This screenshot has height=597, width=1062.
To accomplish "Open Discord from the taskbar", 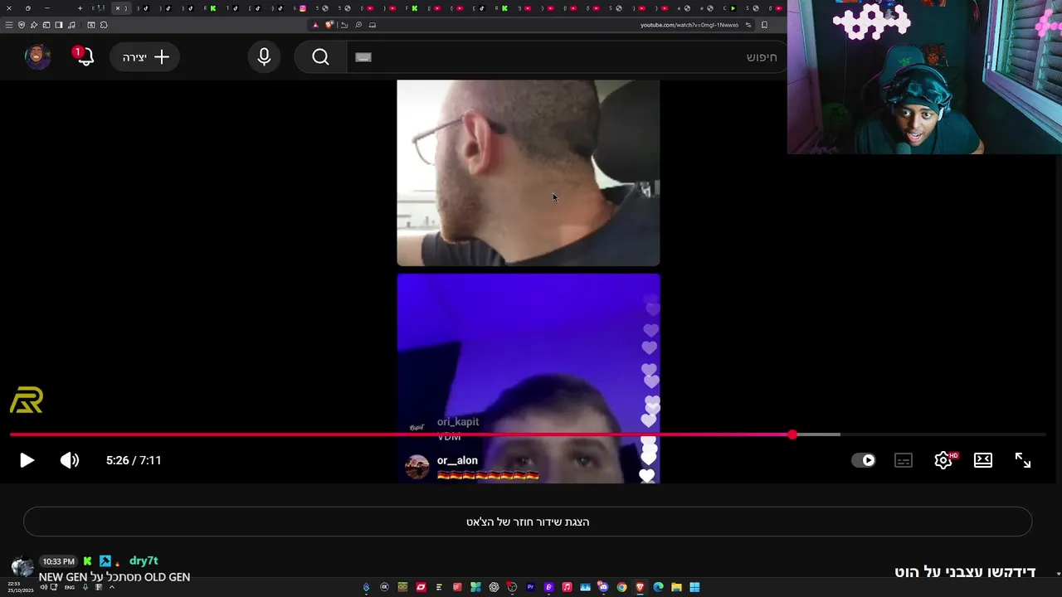I will 603,587.
